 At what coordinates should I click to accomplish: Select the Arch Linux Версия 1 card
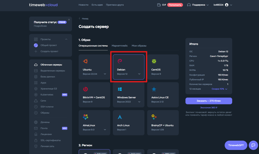pos(128,123)
